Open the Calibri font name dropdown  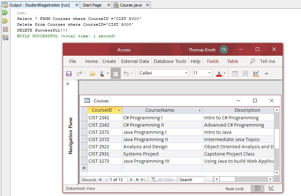186,73
